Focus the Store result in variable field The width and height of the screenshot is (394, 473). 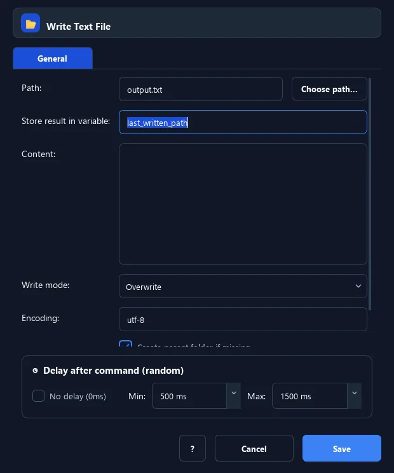point(243,122)
